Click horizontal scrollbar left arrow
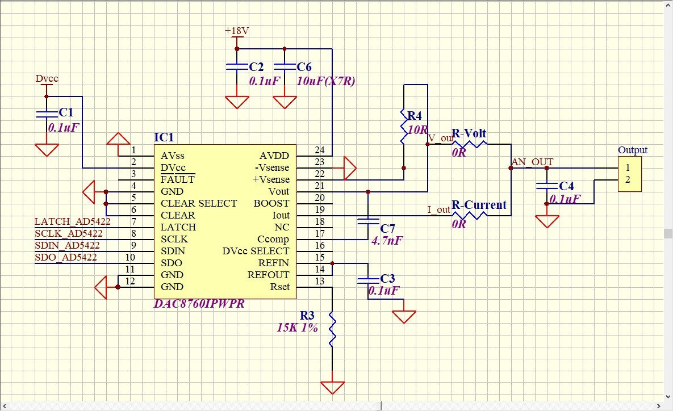 click(5, 406)
